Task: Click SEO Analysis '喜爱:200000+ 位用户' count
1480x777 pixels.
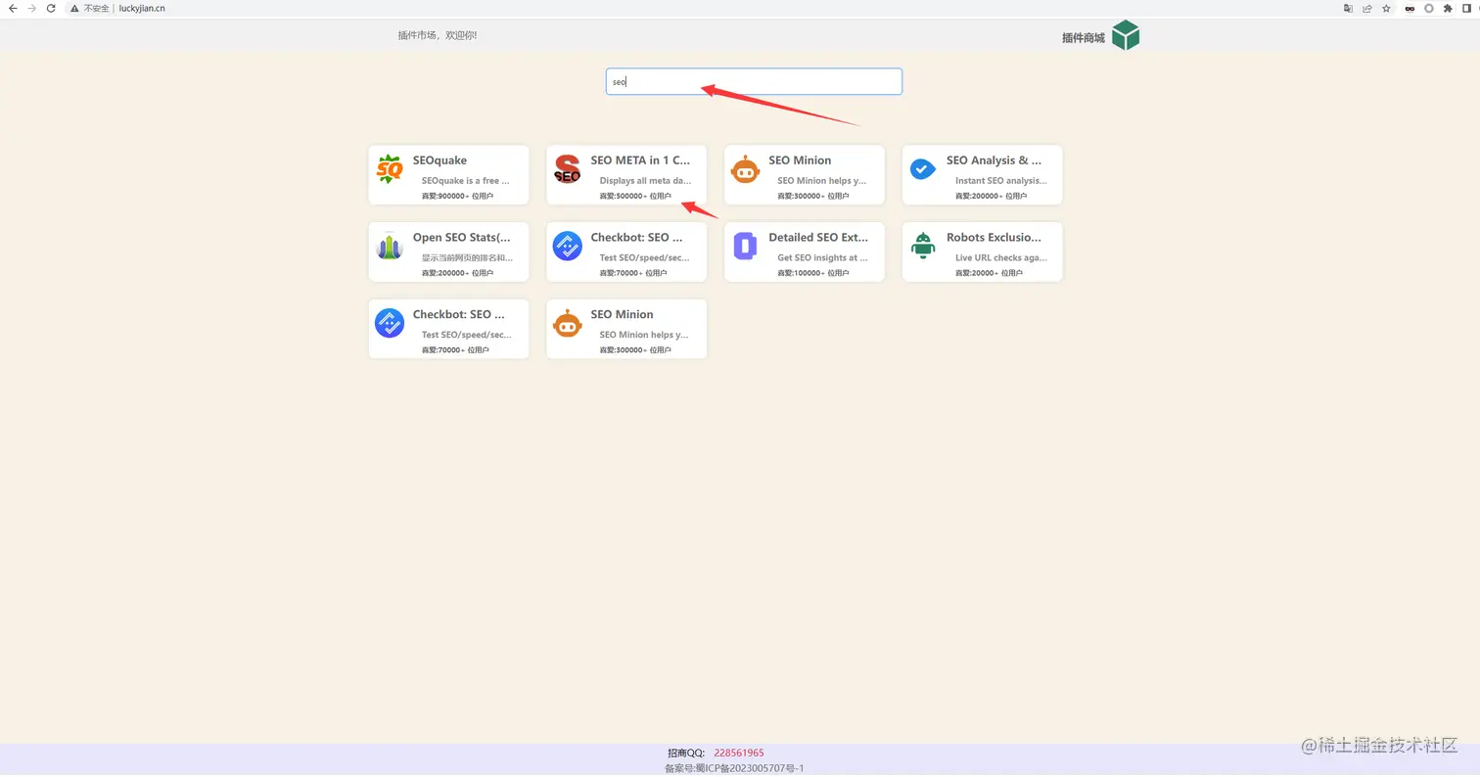Action: click(x=991, y=196)
